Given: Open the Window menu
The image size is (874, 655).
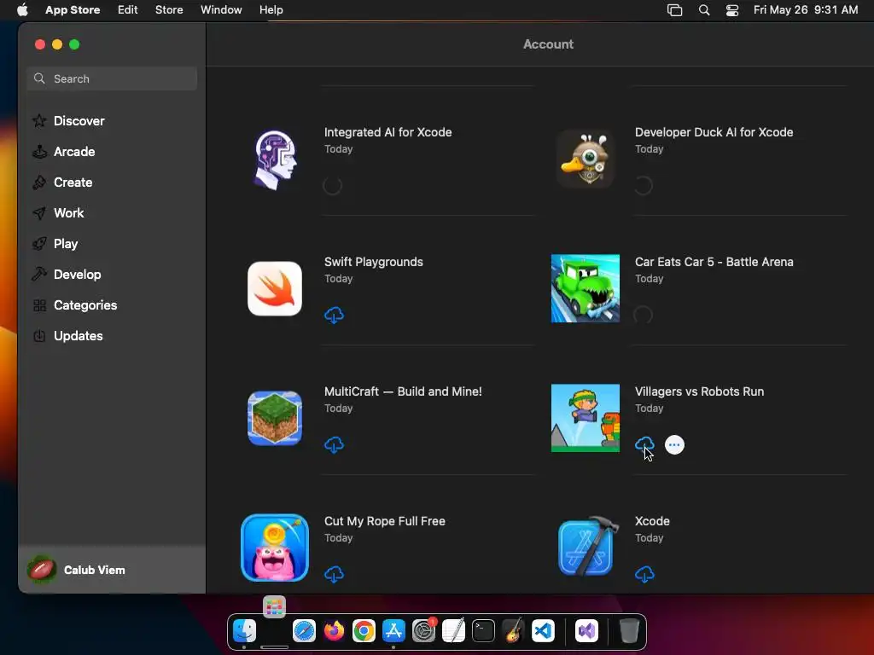Looking at the screenshot, I should 221,10.
